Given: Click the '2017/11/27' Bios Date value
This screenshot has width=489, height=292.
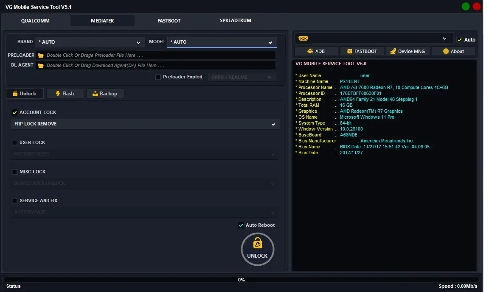Looking at the screenshot, I should [351, 153].
